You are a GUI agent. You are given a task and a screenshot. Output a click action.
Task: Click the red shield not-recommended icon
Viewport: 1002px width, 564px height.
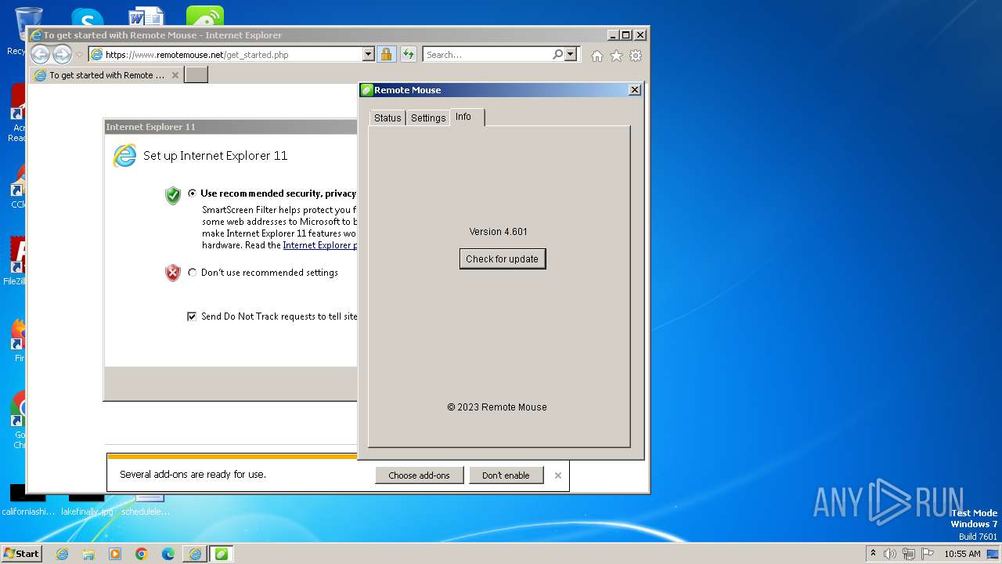point(173,273)
